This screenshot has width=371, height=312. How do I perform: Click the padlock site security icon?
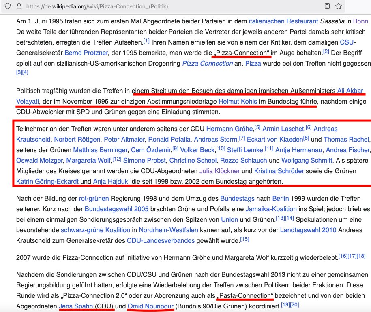pos(19,6)
